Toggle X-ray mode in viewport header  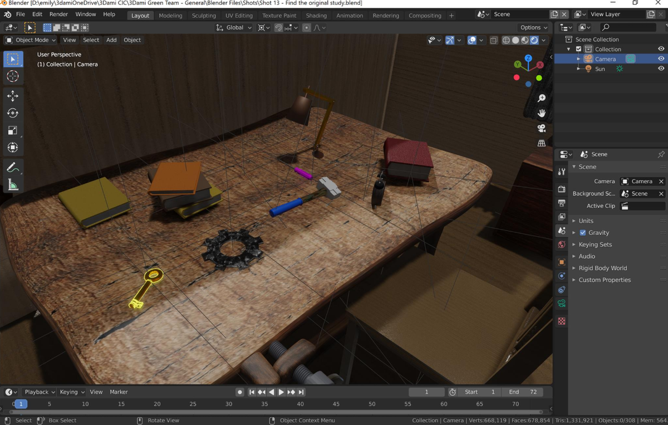[494, 40]
